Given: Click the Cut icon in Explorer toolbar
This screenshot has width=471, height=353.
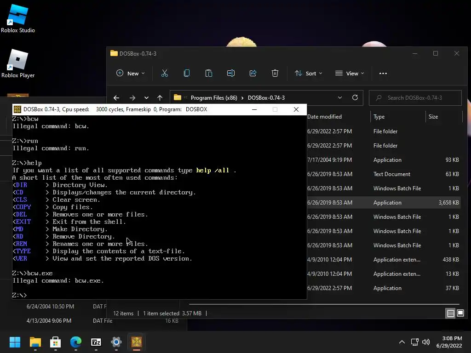Looking at the screenshot, I should 165,73.
